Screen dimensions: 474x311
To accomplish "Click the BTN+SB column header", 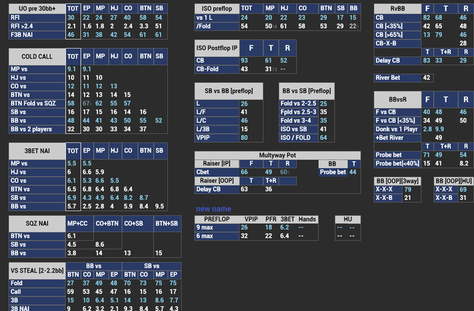I will (167, 224).
